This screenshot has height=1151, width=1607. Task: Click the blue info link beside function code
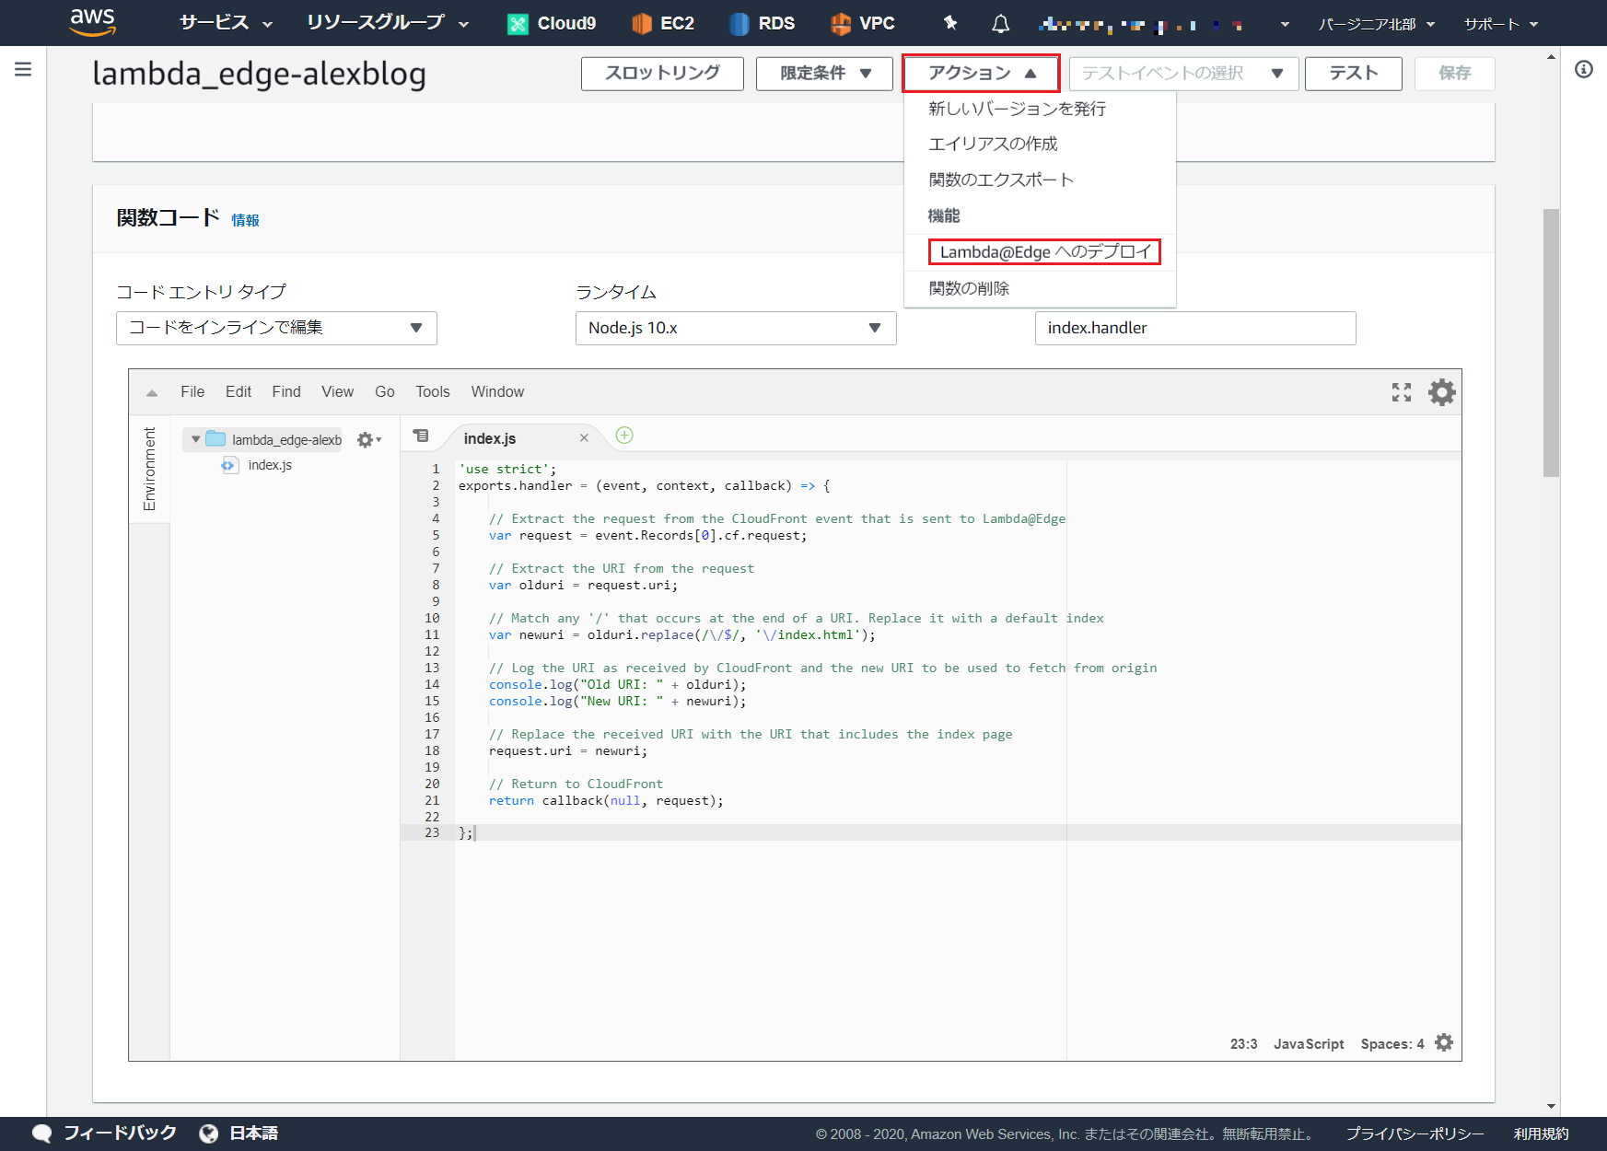coord(245,220)
